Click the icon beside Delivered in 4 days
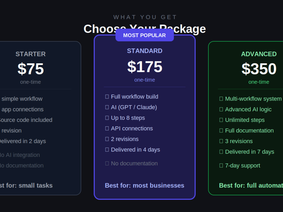The height and width of the screenshot is (212, 283). click(x=107, y=150)
